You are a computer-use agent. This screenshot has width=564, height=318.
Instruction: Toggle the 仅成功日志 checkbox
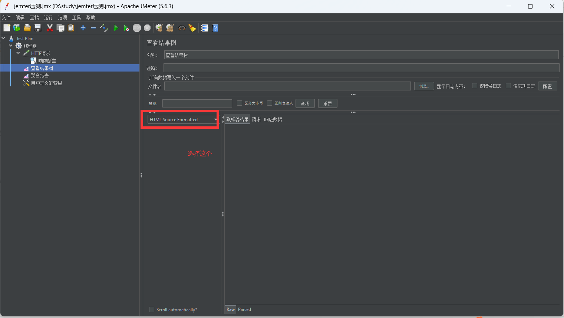[x=508, y=86]
